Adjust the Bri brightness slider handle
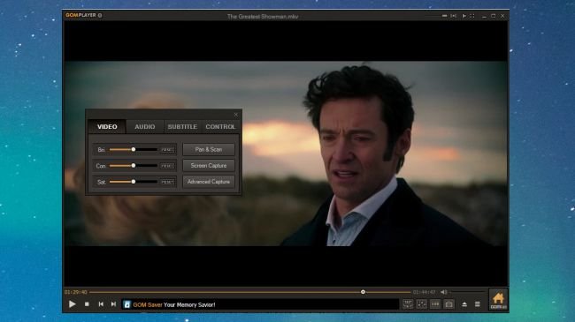 coord(134,149)
